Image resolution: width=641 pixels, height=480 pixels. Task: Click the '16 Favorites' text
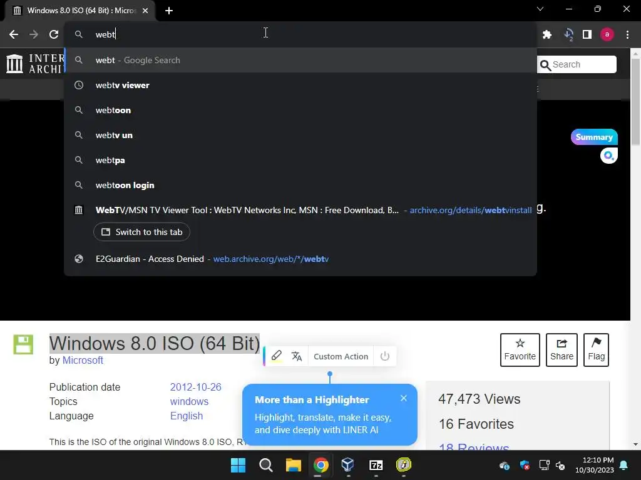tap(476, 424)
